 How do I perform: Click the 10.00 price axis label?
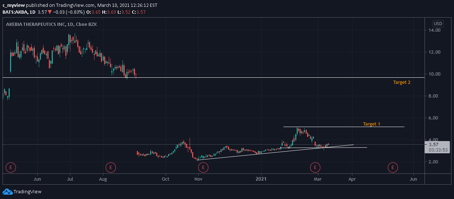(x=435, y=74)
